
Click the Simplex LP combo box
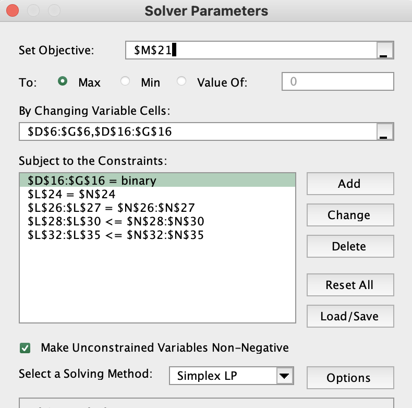(x=223, y=376)
